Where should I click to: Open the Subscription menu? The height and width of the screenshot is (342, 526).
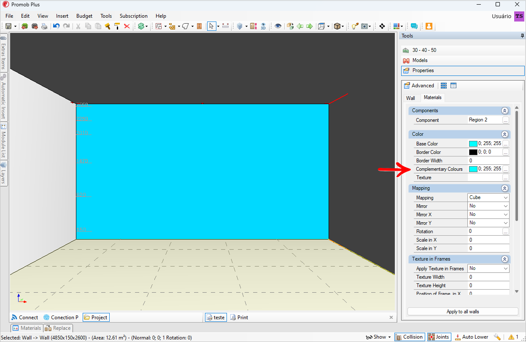[134, 16]
